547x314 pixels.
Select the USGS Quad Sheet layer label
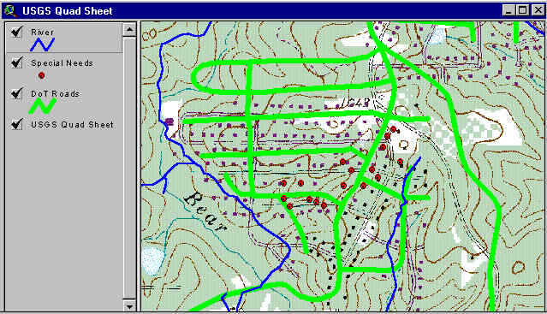(x=72, y=124)
